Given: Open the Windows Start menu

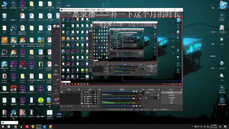Looking at the screenshot, I should coord(3,127).
